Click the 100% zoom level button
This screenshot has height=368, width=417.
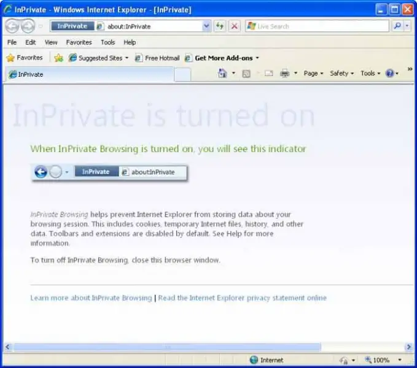(x=377, y=360)
